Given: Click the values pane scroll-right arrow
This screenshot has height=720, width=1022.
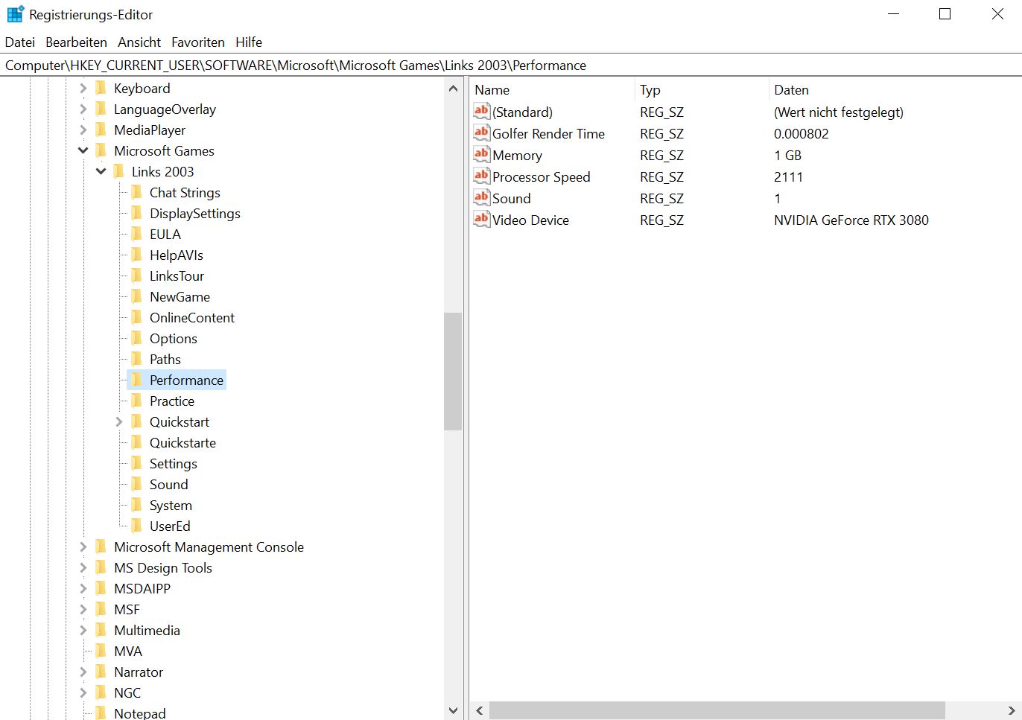Looking at the screenshot, I should click(1011, 710).
